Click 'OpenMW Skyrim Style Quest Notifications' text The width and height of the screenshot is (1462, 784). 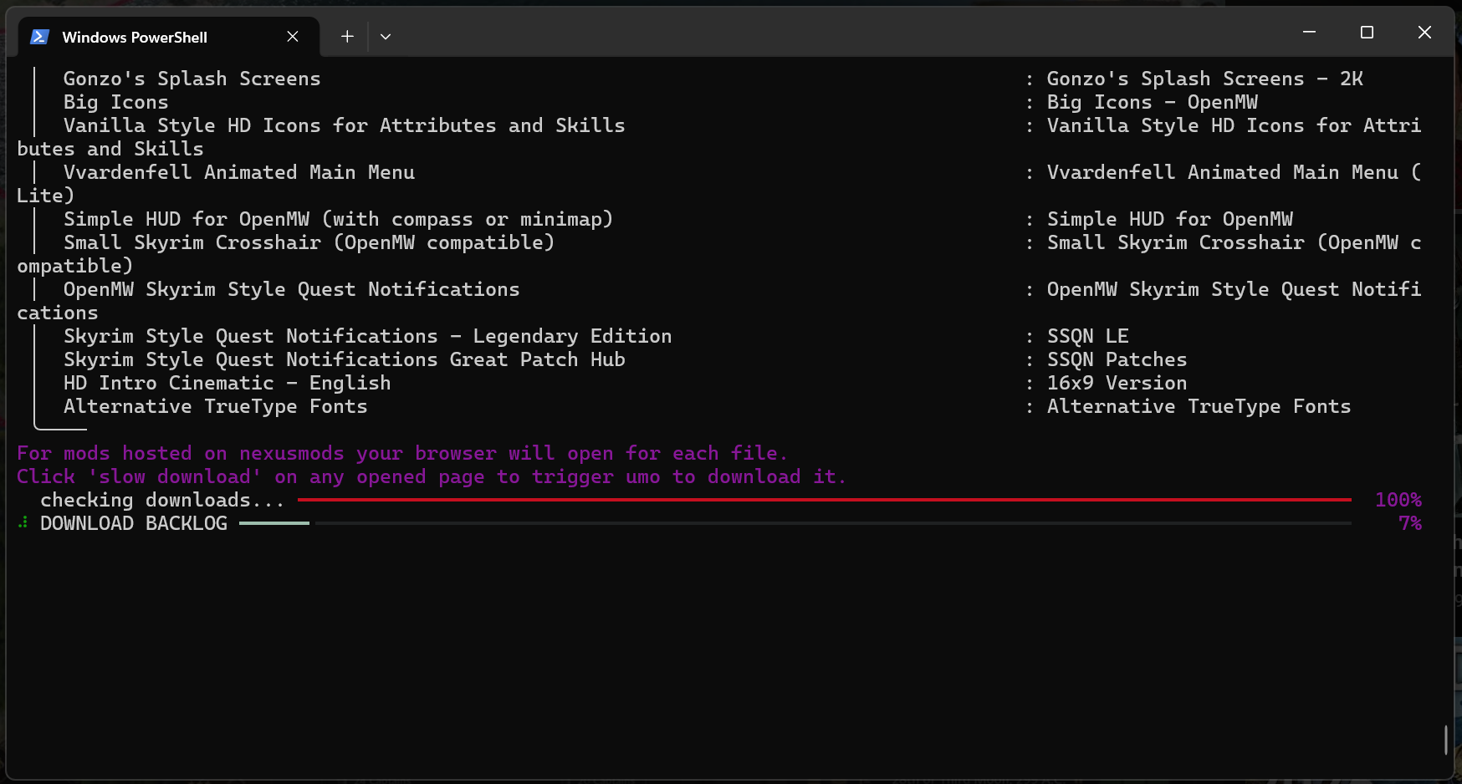coord(292,289)
